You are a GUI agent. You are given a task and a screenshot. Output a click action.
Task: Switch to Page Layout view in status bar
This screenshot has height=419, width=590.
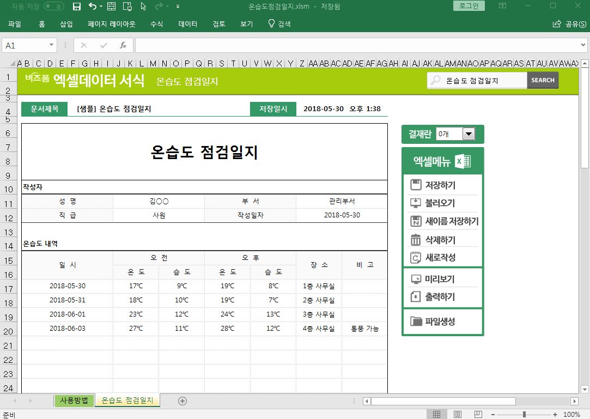458,415
